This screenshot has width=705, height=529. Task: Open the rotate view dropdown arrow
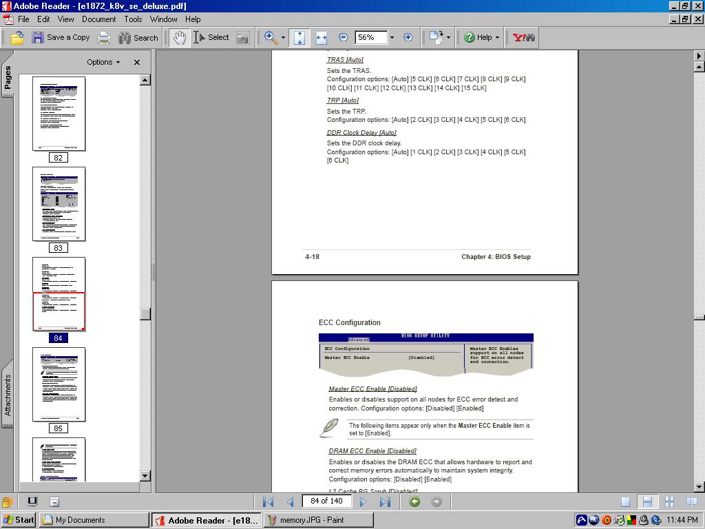[448, 38]
